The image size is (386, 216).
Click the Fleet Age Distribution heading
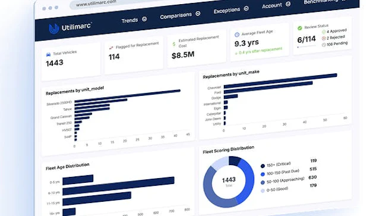[x=68, y=167]
